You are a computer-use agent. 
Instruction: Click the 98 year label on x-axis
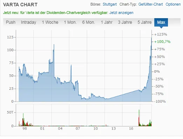pyautogui.click(x=25, y=129)
